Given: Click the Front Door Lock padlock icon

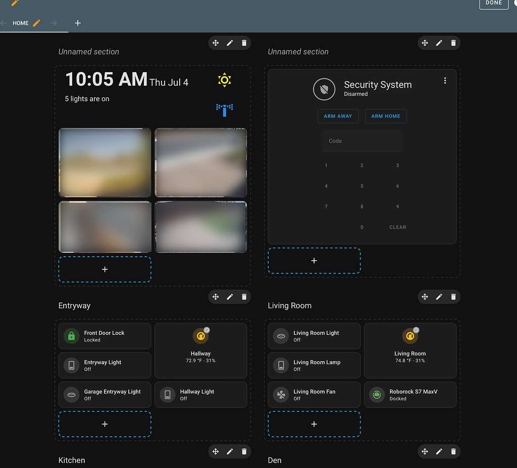Looking at the screenshot, I should tap(71, 336).
